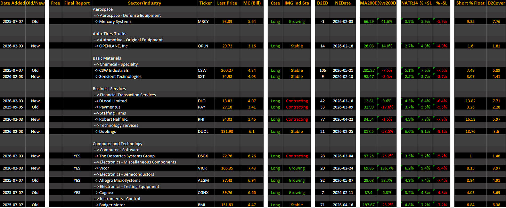
Task: Click the Free column header
Action: pyautogui.click(x=56, y=3)
